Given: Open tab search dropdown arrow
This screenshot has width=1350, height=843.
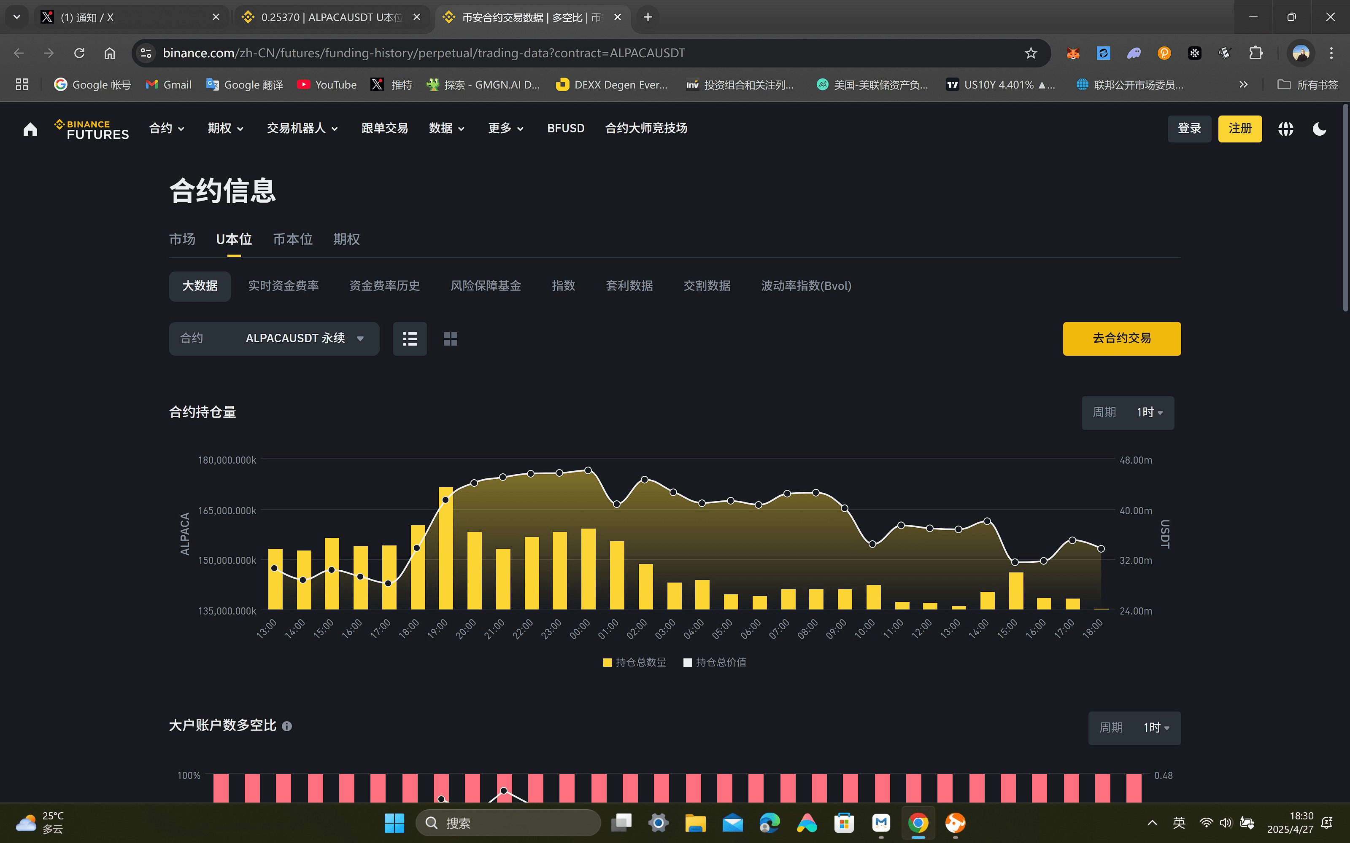Looking at the screenshot, I should coord(17,17).
